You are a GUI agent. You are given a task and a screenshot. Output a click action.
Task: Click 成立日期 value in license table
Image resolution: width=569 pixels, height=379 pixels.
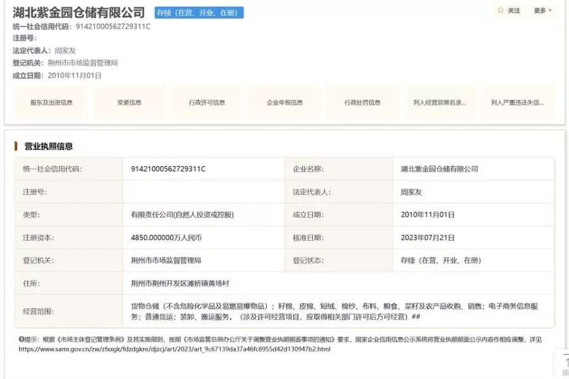pyautogui.click(x=427, y=215)
